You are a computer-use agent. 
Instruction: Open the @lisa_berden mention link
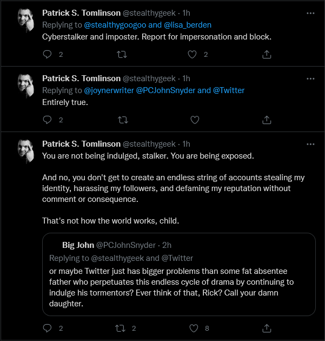tap(188, 25)
